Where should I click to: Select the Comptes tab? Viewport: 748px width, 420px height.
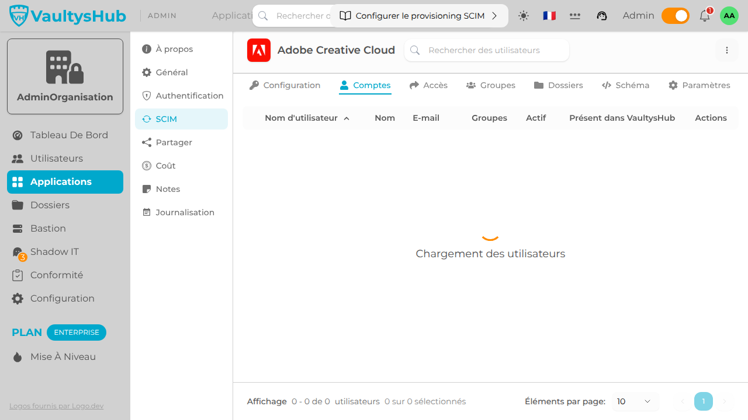[x=365, y=85]
